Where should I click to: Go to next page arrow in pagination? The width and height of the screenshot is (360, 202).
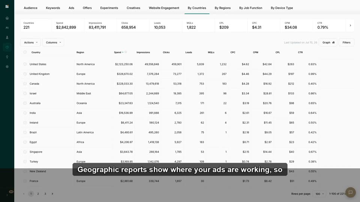point(52,194)
